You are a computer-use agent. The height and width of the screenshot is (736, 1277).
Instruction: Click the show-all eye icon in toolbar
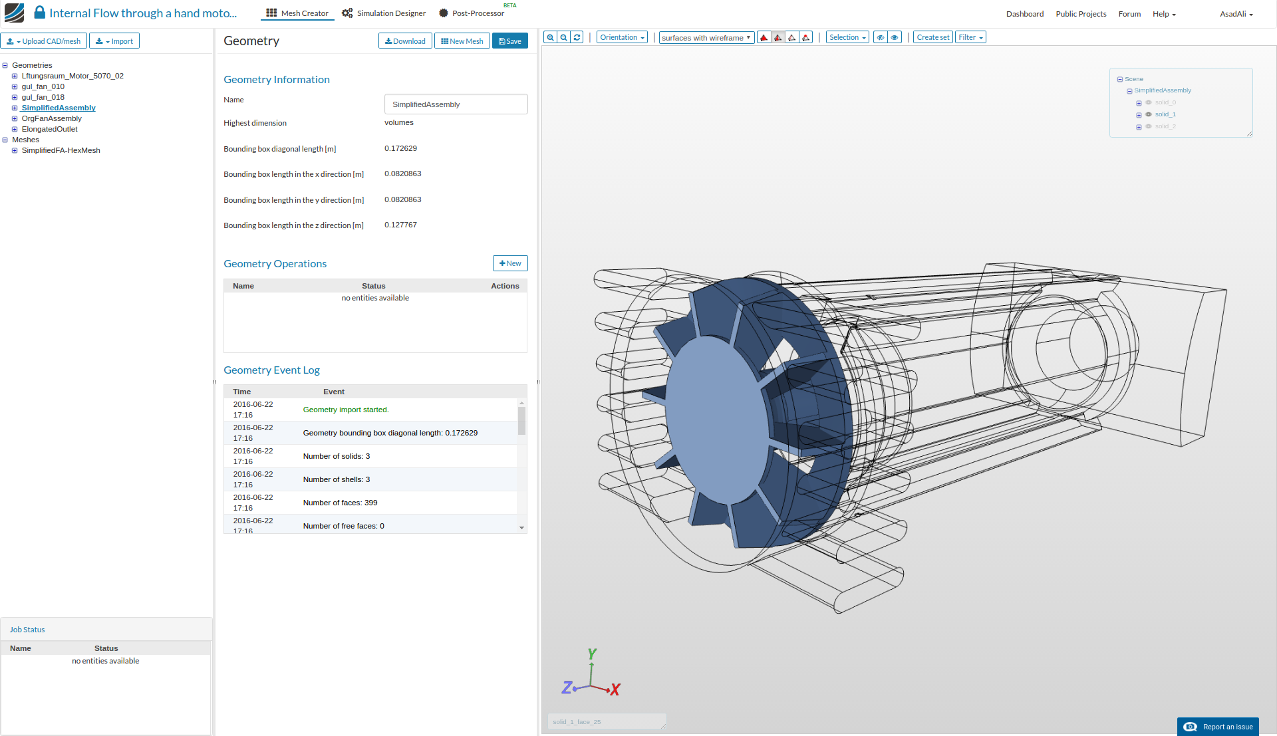(894, 37)
